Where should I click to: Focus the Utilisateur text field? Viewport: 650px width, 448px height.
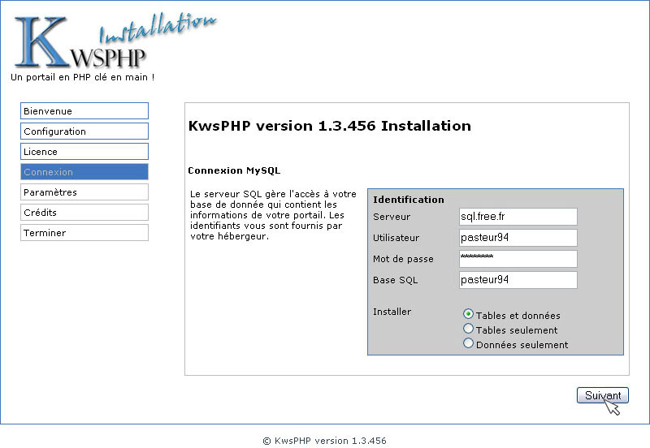(518, 238)
